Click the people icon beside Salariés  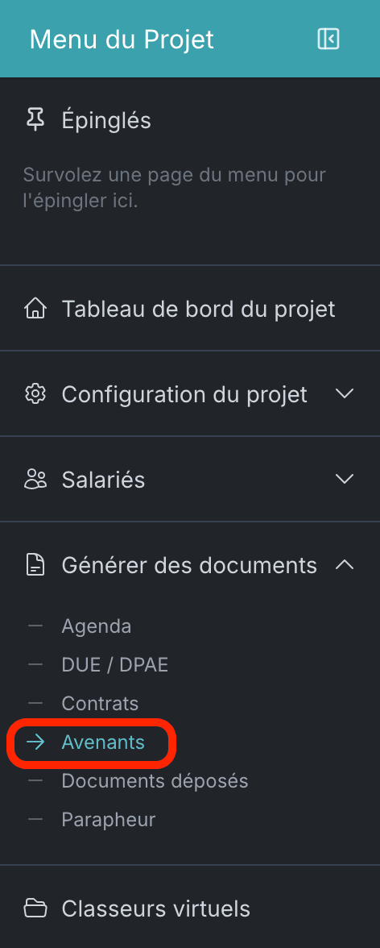click(35, 480)
